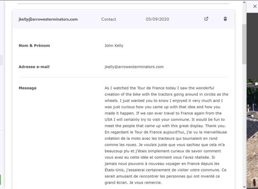Delete the submission with the trash icon
This screenshot has height=189, width=258.
tap(225, 19)
